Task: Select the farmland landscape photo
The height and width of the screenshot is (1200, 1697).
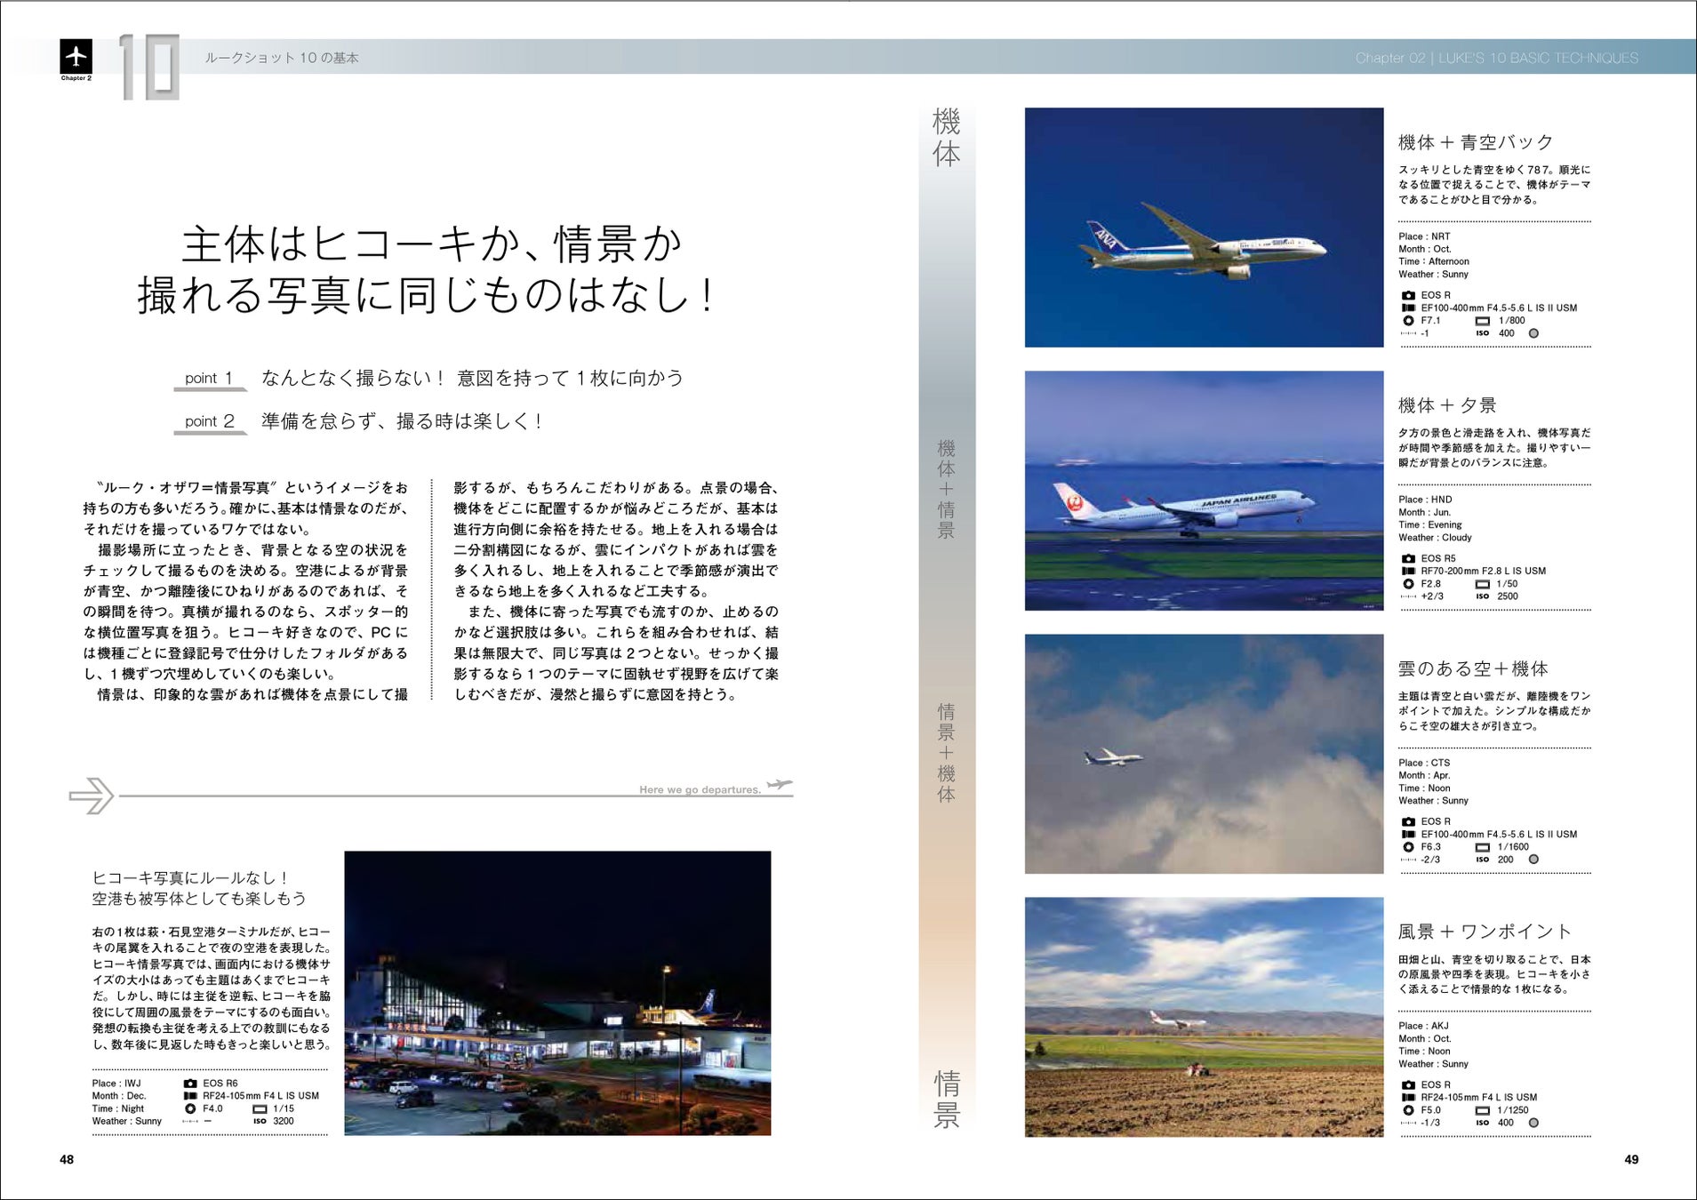Action: [1204, 1017]
